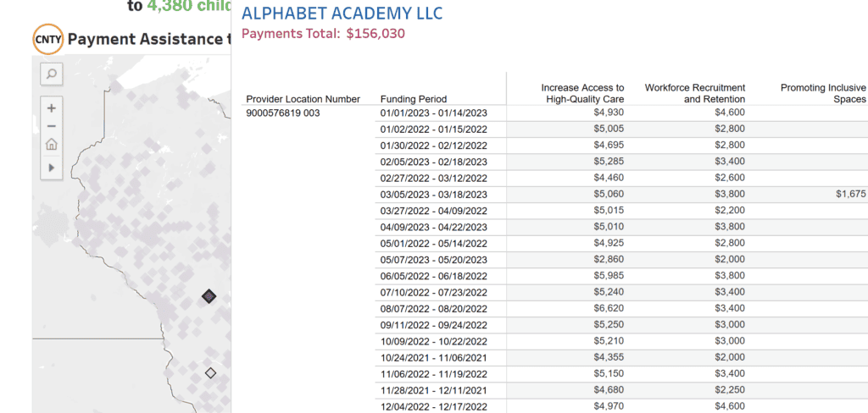Select funding period 08/07/2022 - 08/20/2022
868x413 pixels.
434,309
